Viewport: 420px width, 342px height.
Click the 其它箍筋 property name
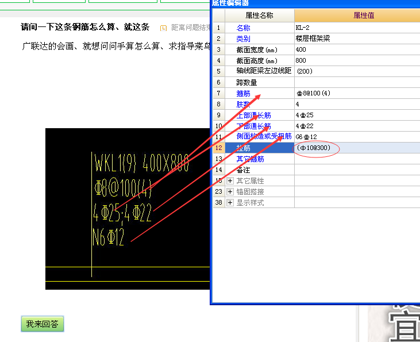click(x=250, y=159)
